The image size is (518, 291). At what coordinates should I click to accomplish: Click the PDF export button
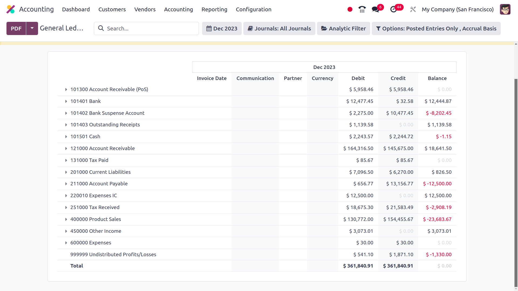click(x=16, y=28)
